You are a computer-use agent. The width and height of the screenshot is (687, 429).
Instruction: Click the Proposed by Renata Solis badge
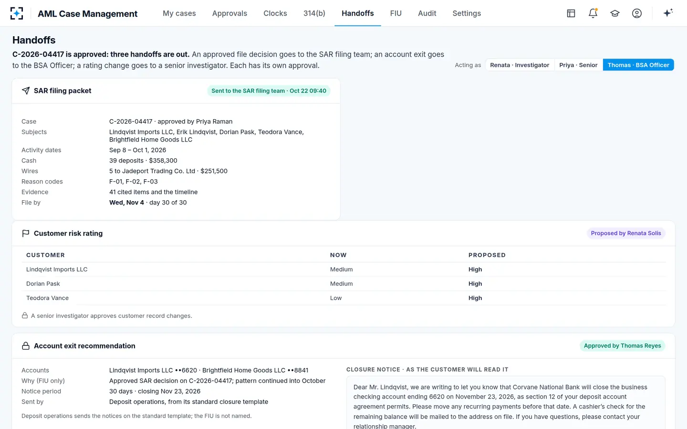[626, 233]
